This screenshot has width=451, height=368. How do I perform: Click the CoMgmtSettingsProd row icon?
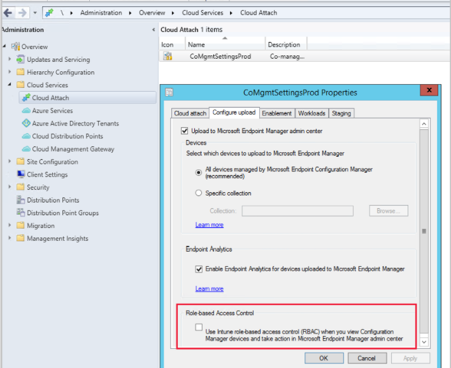168,56
